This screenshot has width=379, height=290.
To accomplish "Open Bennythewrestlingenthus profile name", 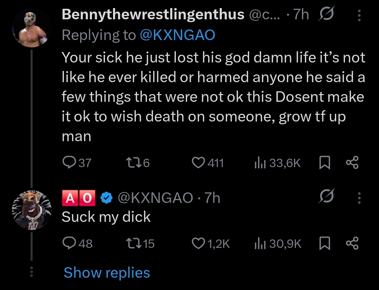I will point(153,14).
